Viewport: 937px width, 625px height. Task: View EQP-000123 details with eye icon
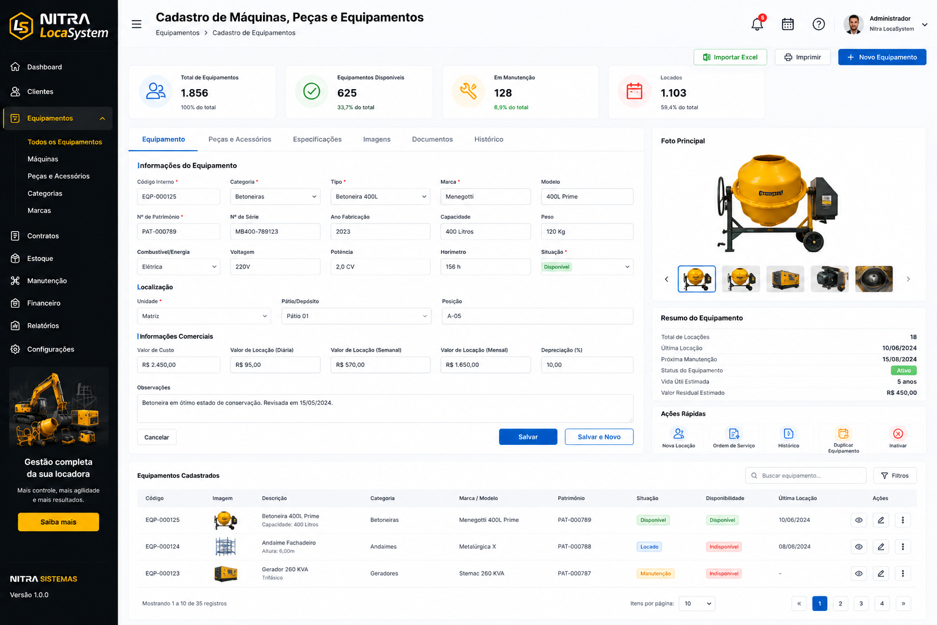coord(859,574)
